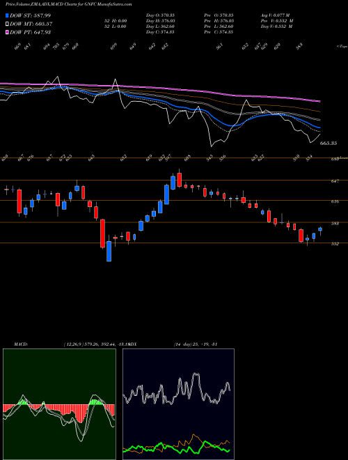348x460 pixels.
Task: Click the '52 H: 0.00' value
Action: [114, 21]
